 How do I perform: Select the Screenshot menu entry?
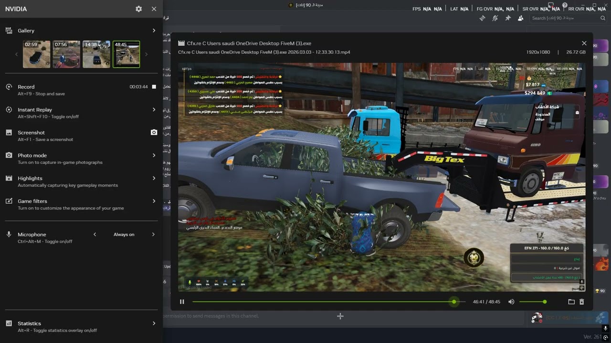[x=81, y=136]
